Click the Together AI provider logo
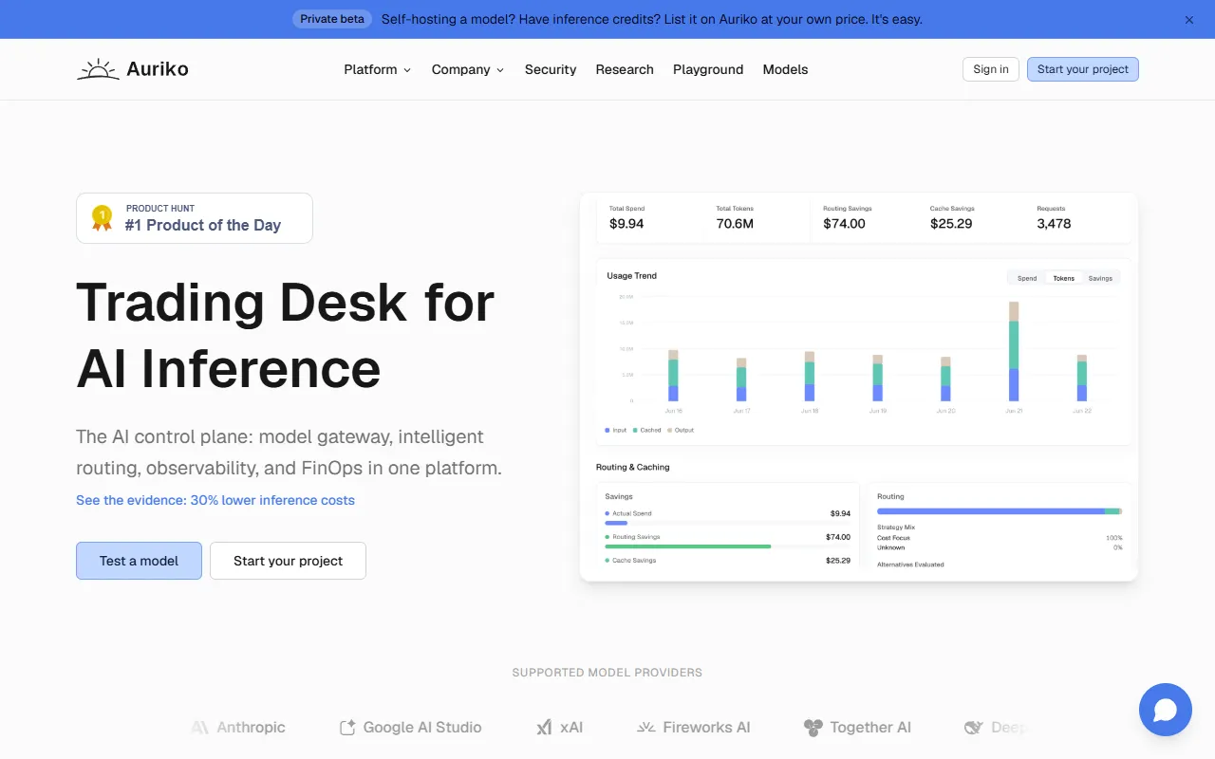This screenshot has height=759, width=1215. (x=857, y=728)
